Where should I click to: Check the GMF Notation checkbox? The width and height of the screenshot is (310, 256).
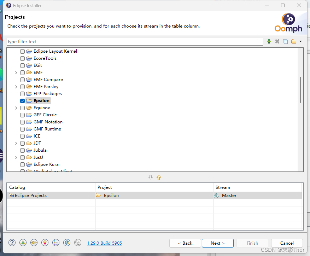click(x=22, y=122)
